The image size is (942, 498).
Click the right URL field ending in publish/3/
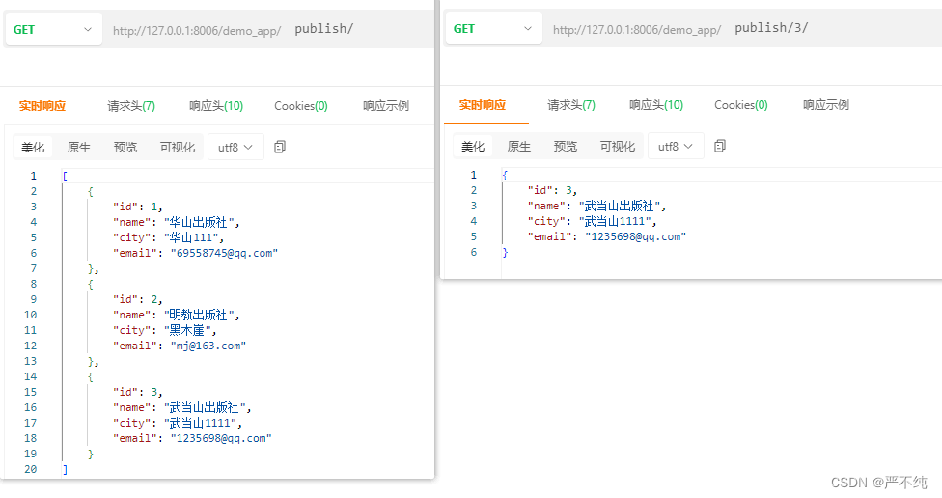coord(742,28)
